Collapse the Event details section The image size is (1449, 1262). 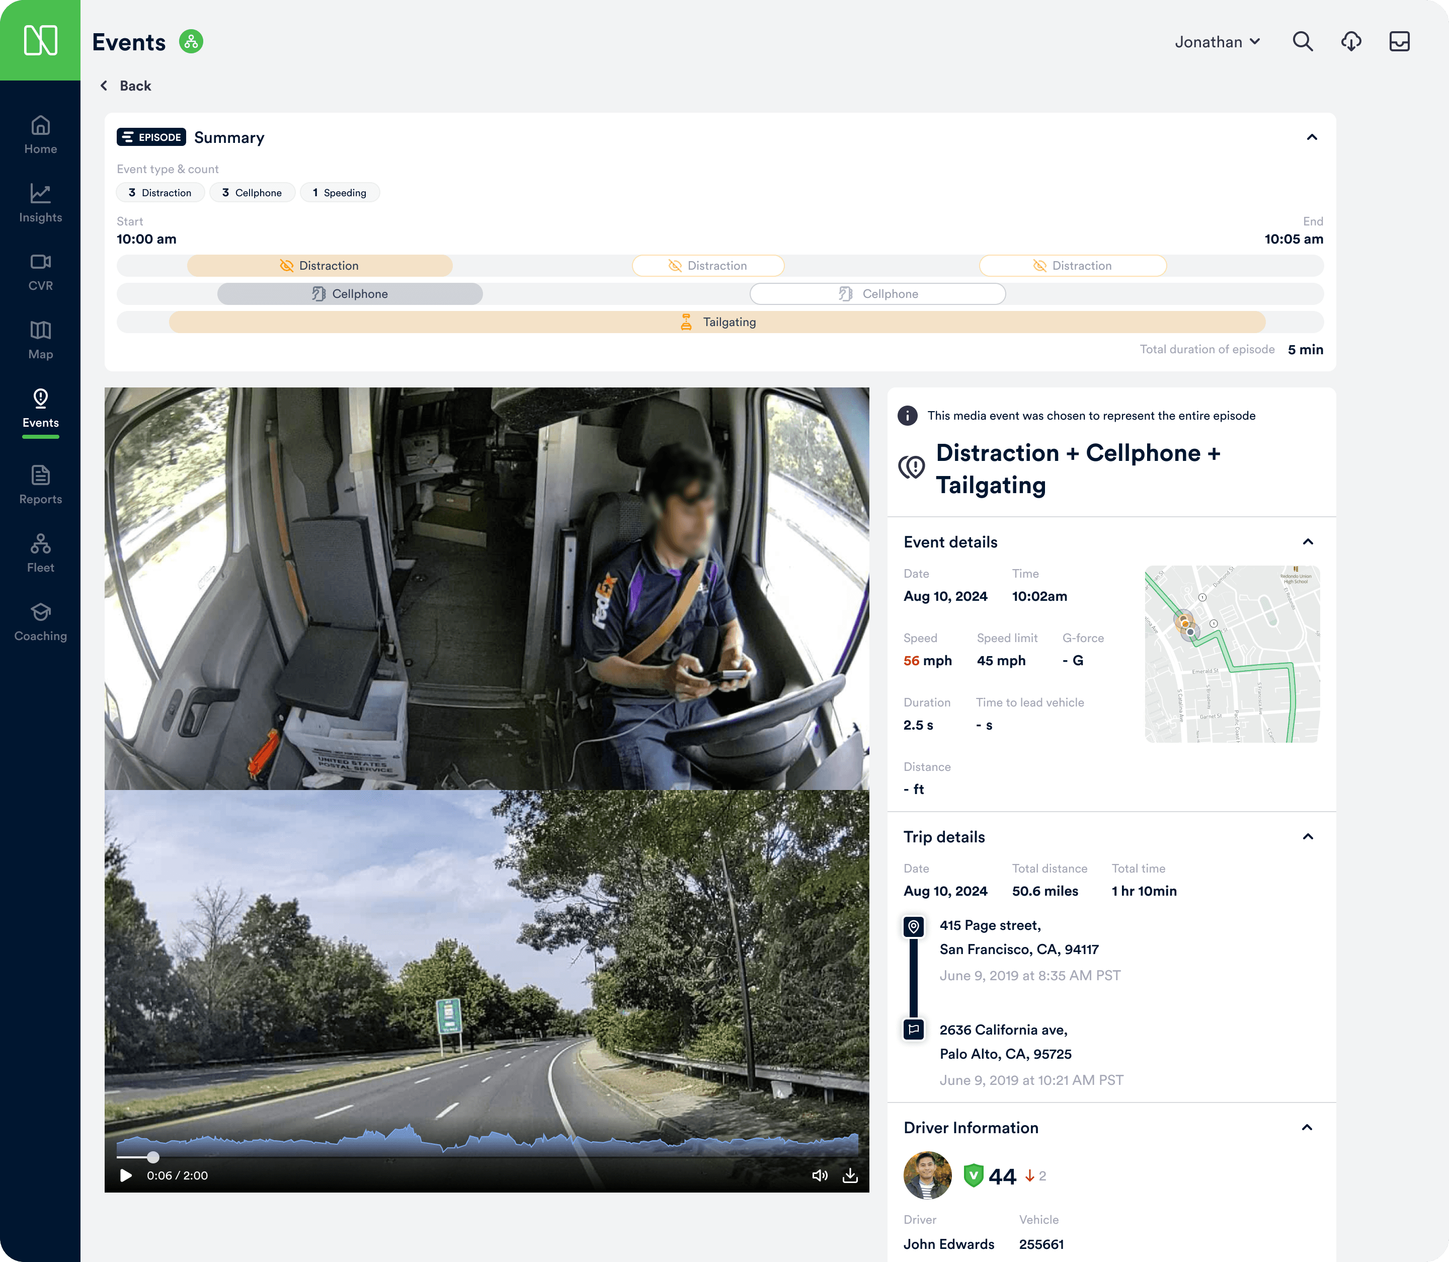coord(1308,541)
